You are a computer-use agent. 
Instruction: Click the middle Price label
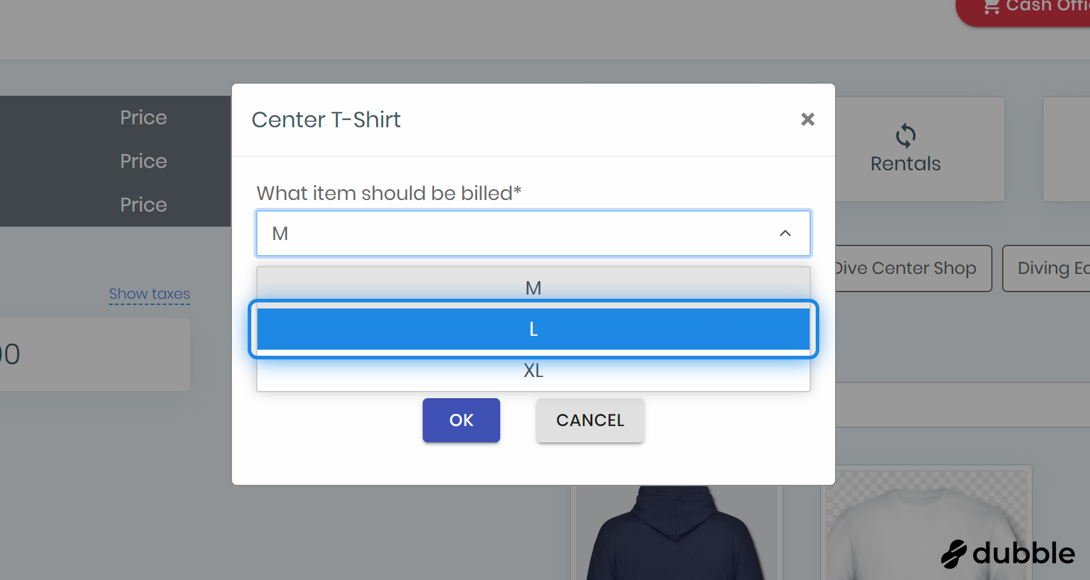tap(144, 161)
